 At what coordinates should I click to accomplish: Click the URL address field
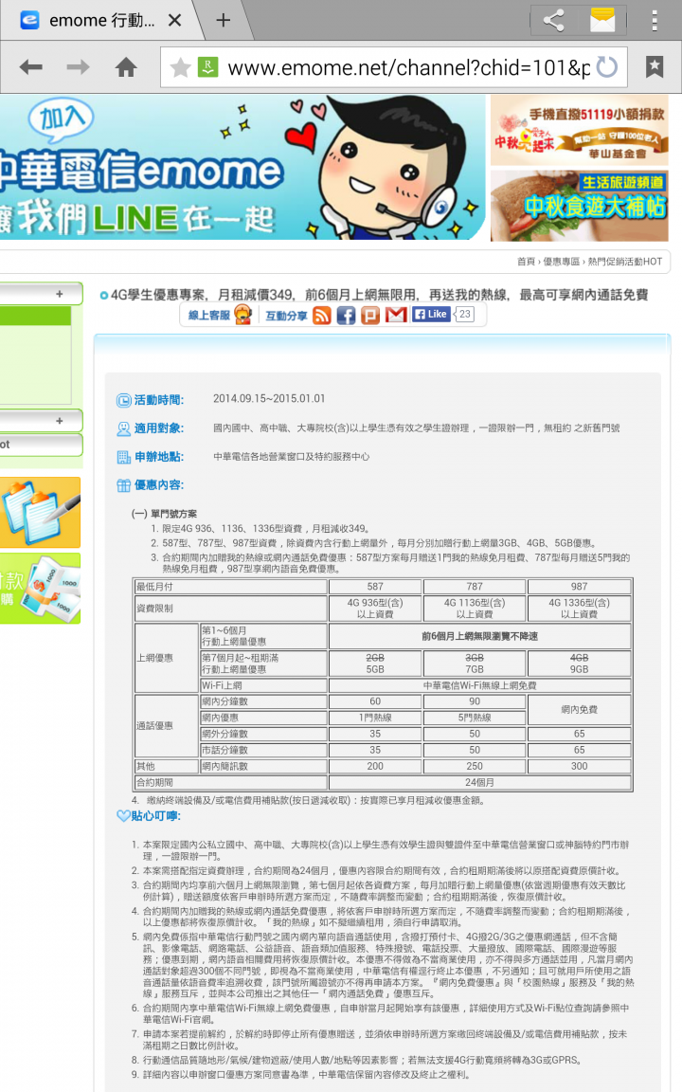point(408,67)
